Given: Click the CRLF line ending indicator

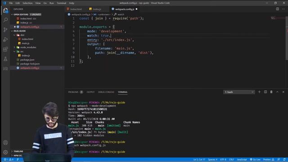Looking at the screenshot, I should pyautogui.click(x=231, y=159).
